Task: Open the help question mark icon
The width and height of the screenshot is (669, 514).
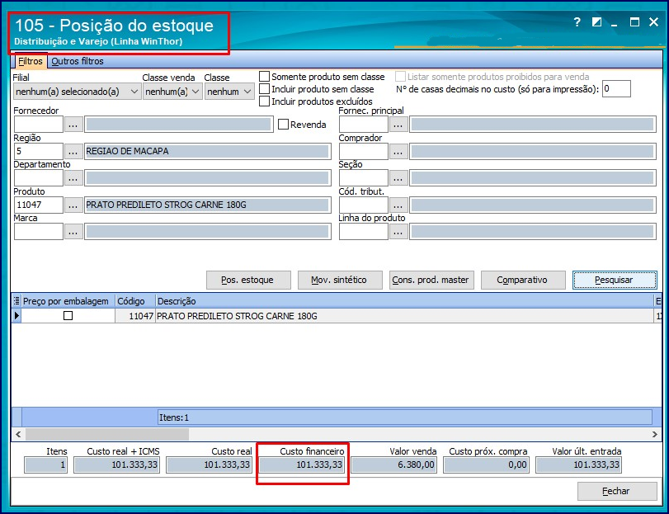Action: (577, 22)
